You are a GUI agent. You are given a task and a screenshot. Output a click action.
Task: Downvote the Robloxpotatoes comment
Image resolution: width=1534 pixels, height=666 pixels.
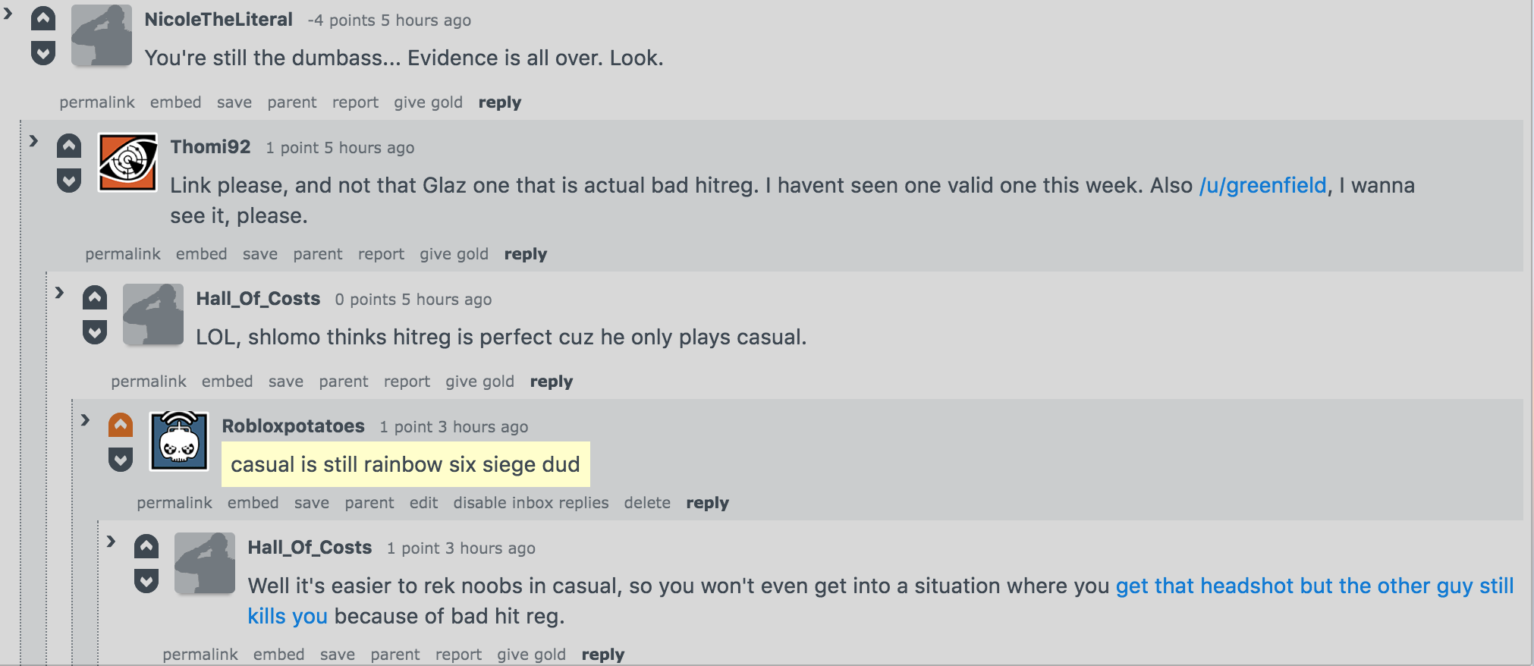click(121, 459)
